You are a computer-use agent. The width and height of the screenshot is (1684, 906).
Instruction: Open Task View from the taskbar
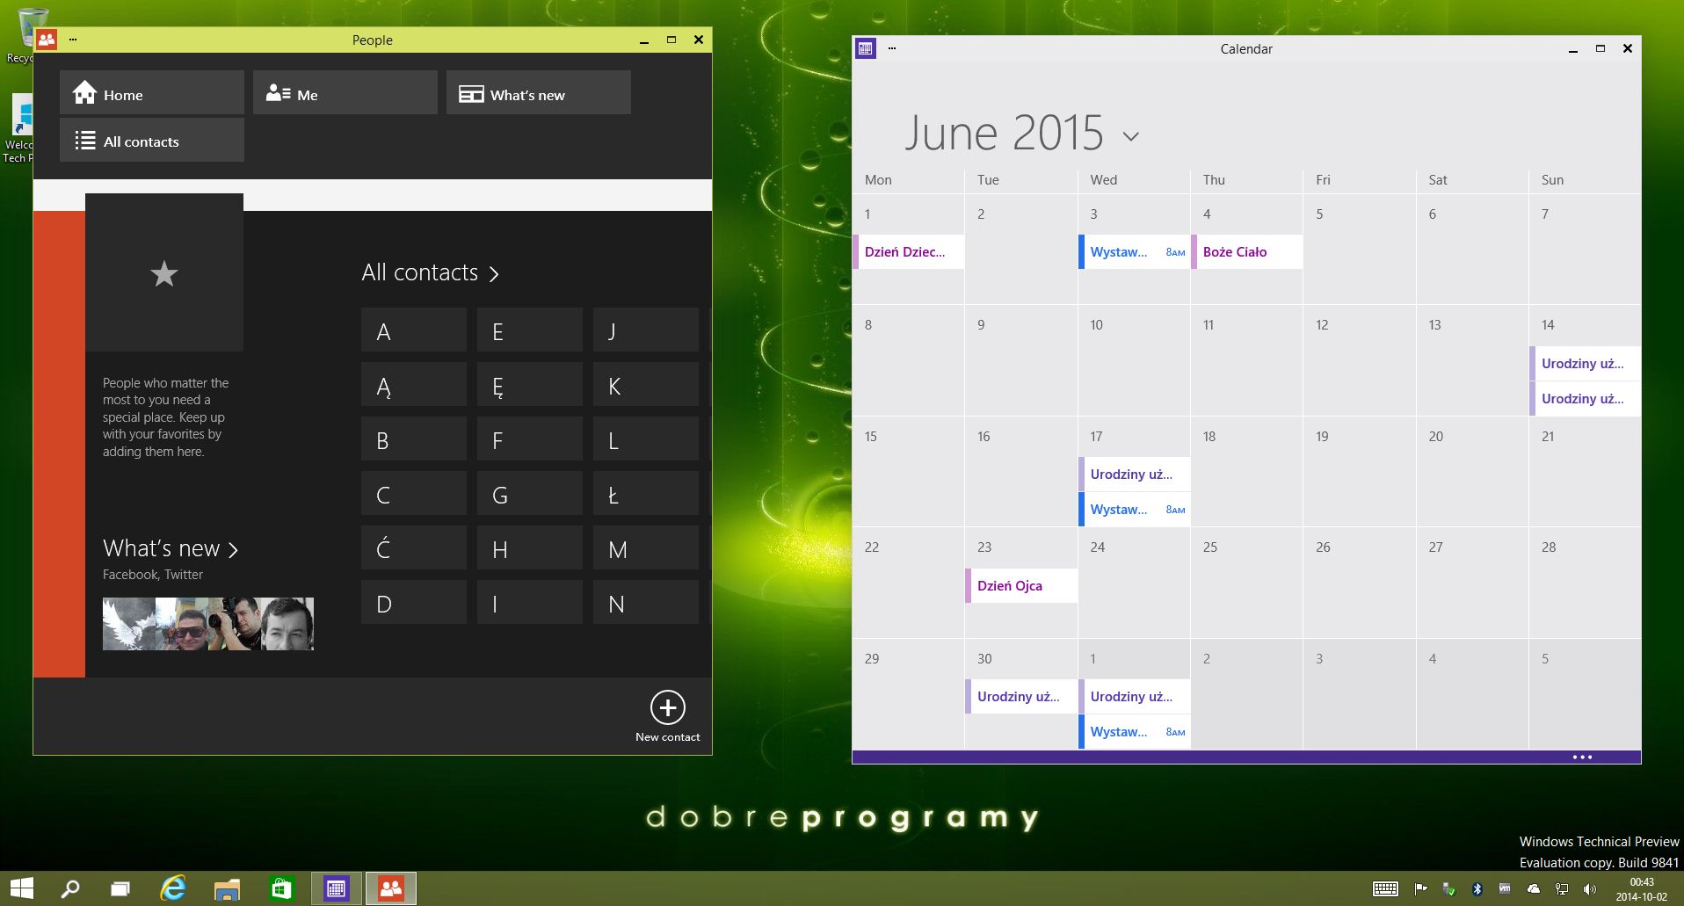click(x=120, y=889)
